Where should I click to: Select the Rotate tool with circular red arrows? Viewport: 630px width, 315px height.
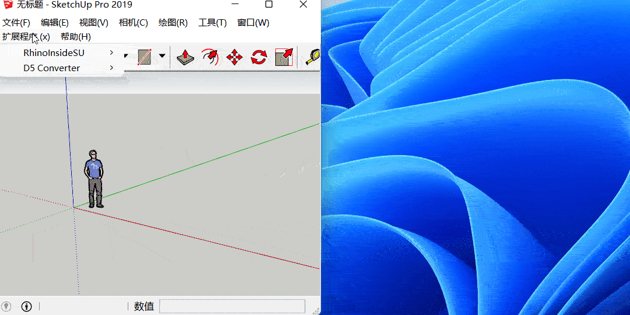pos(259,57)
